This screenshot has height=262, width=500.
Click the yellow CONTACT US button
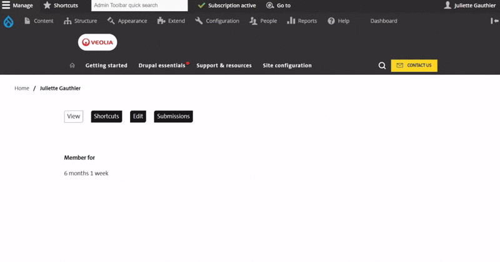click(414, 65)
